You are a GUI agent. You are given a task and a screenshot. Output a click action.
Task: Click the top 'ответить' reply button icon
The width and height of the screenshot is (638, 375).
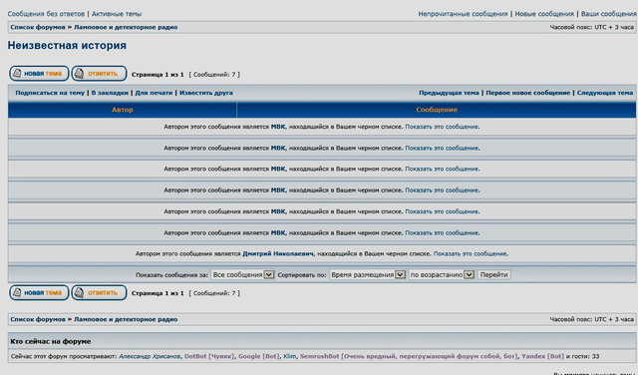pyautogui.click(x=79, y=73)
